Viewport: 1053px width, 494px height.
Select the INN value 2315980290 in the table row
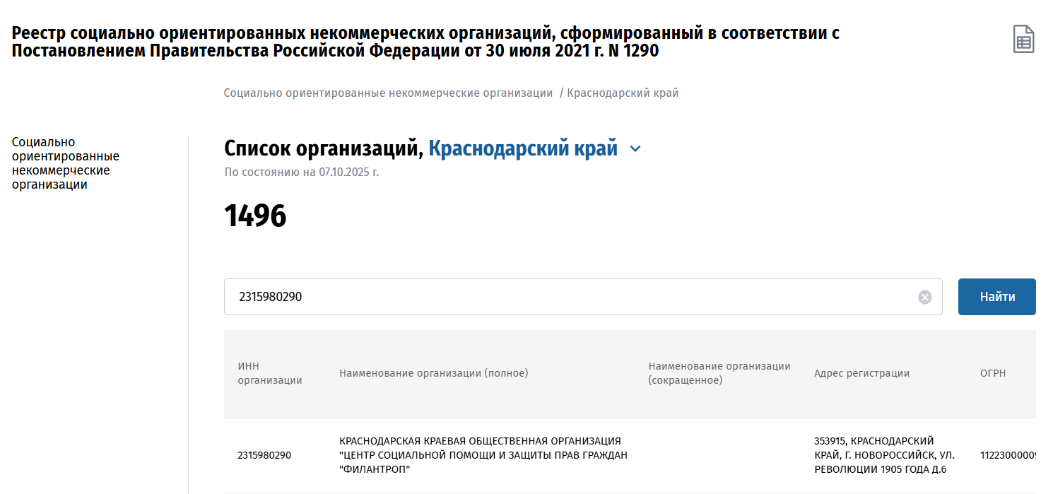pyautogui.click(x=264, y=455)
